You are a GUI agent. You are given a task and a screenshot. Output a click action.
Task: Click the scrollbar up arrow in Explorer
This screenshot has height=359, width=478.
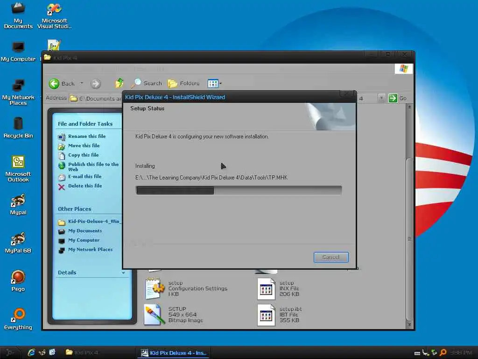tap(409, 107)
